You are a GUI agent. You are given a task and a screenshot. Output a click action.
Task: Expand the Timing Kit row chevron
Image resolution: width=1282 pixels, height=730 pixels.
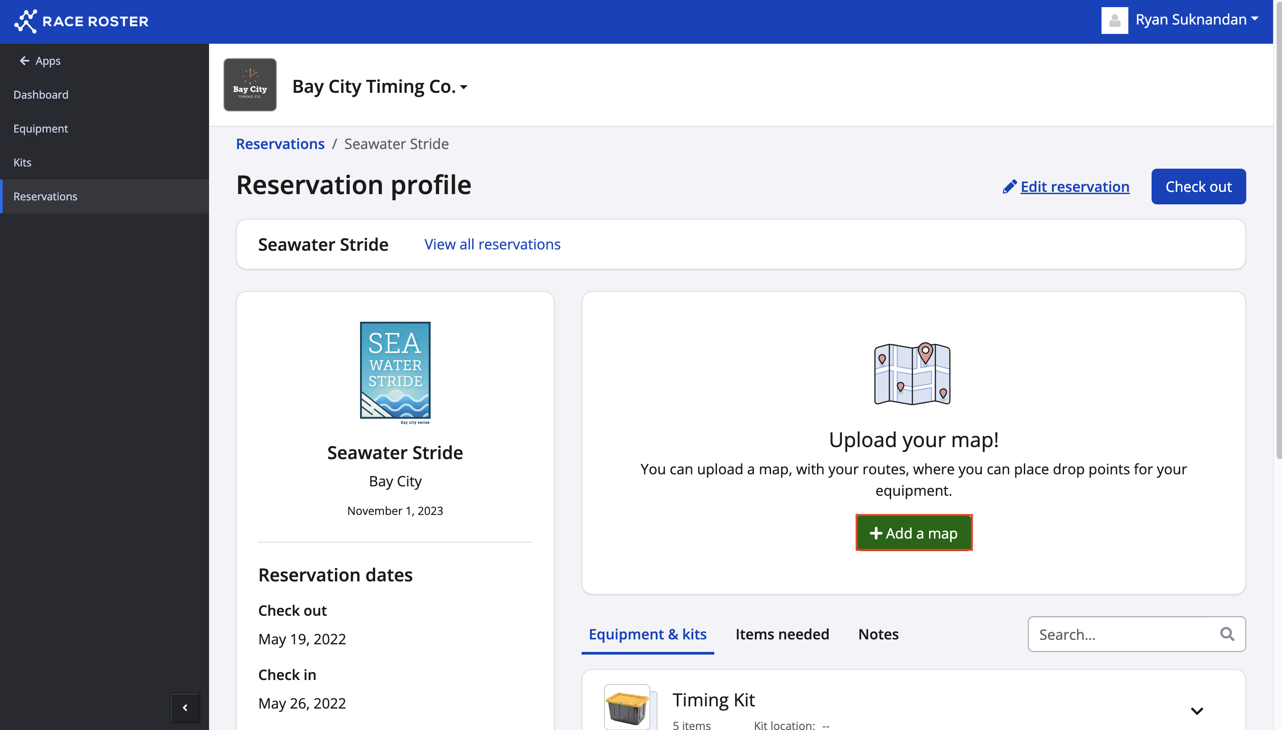pos(1197,711)
